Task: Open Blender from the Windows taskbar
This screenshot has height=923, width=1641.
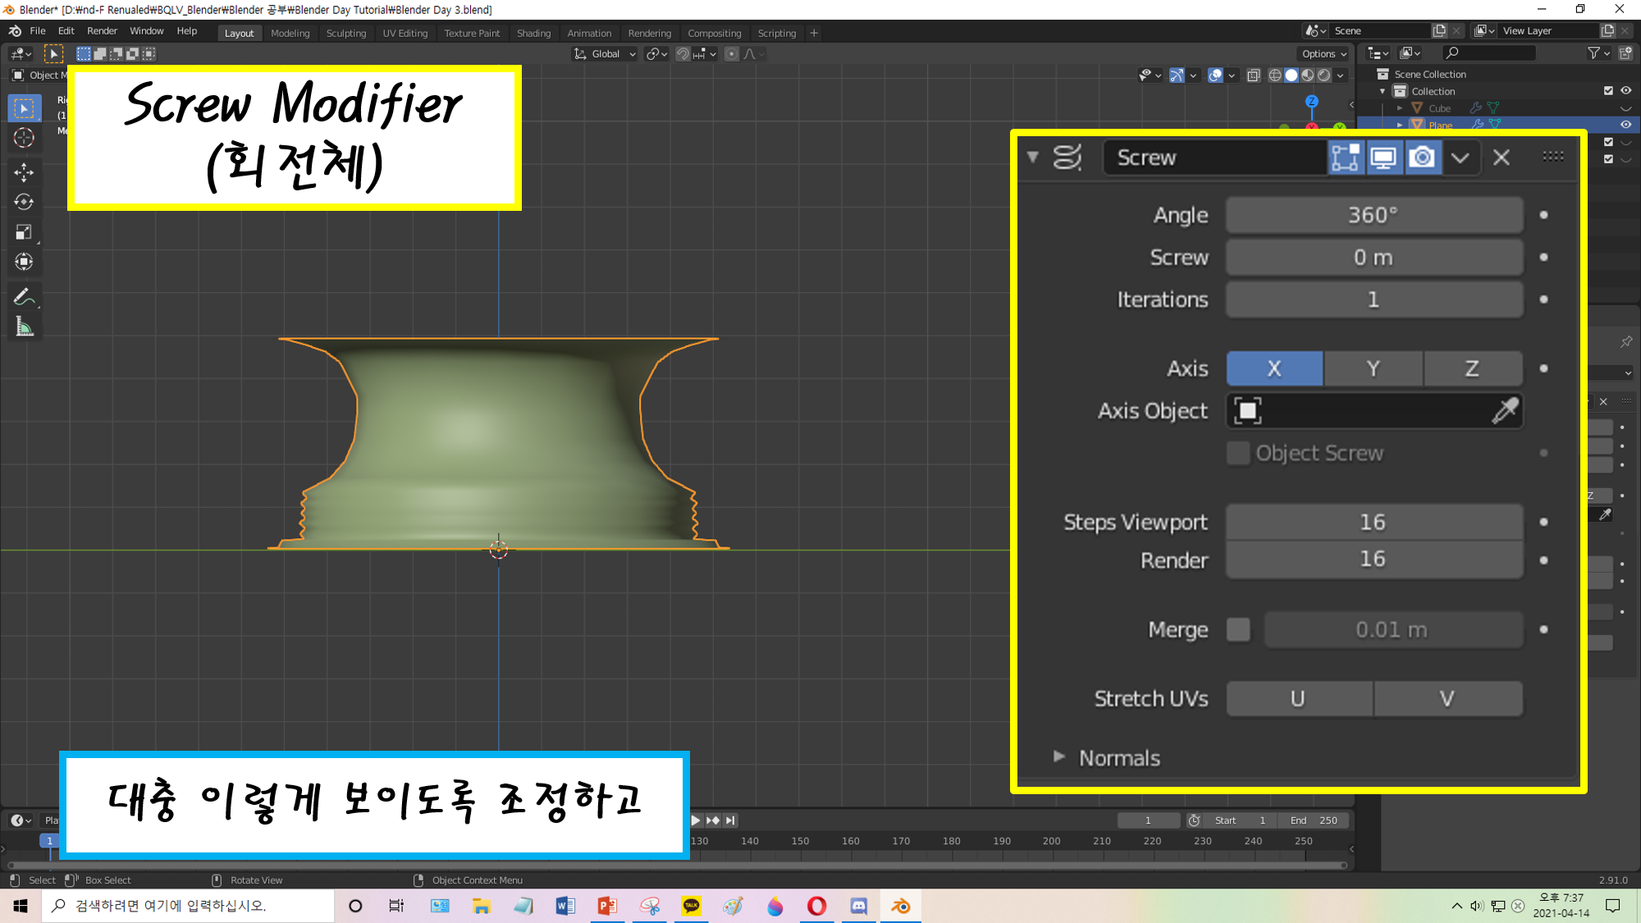Action: [x=900, y=906]
